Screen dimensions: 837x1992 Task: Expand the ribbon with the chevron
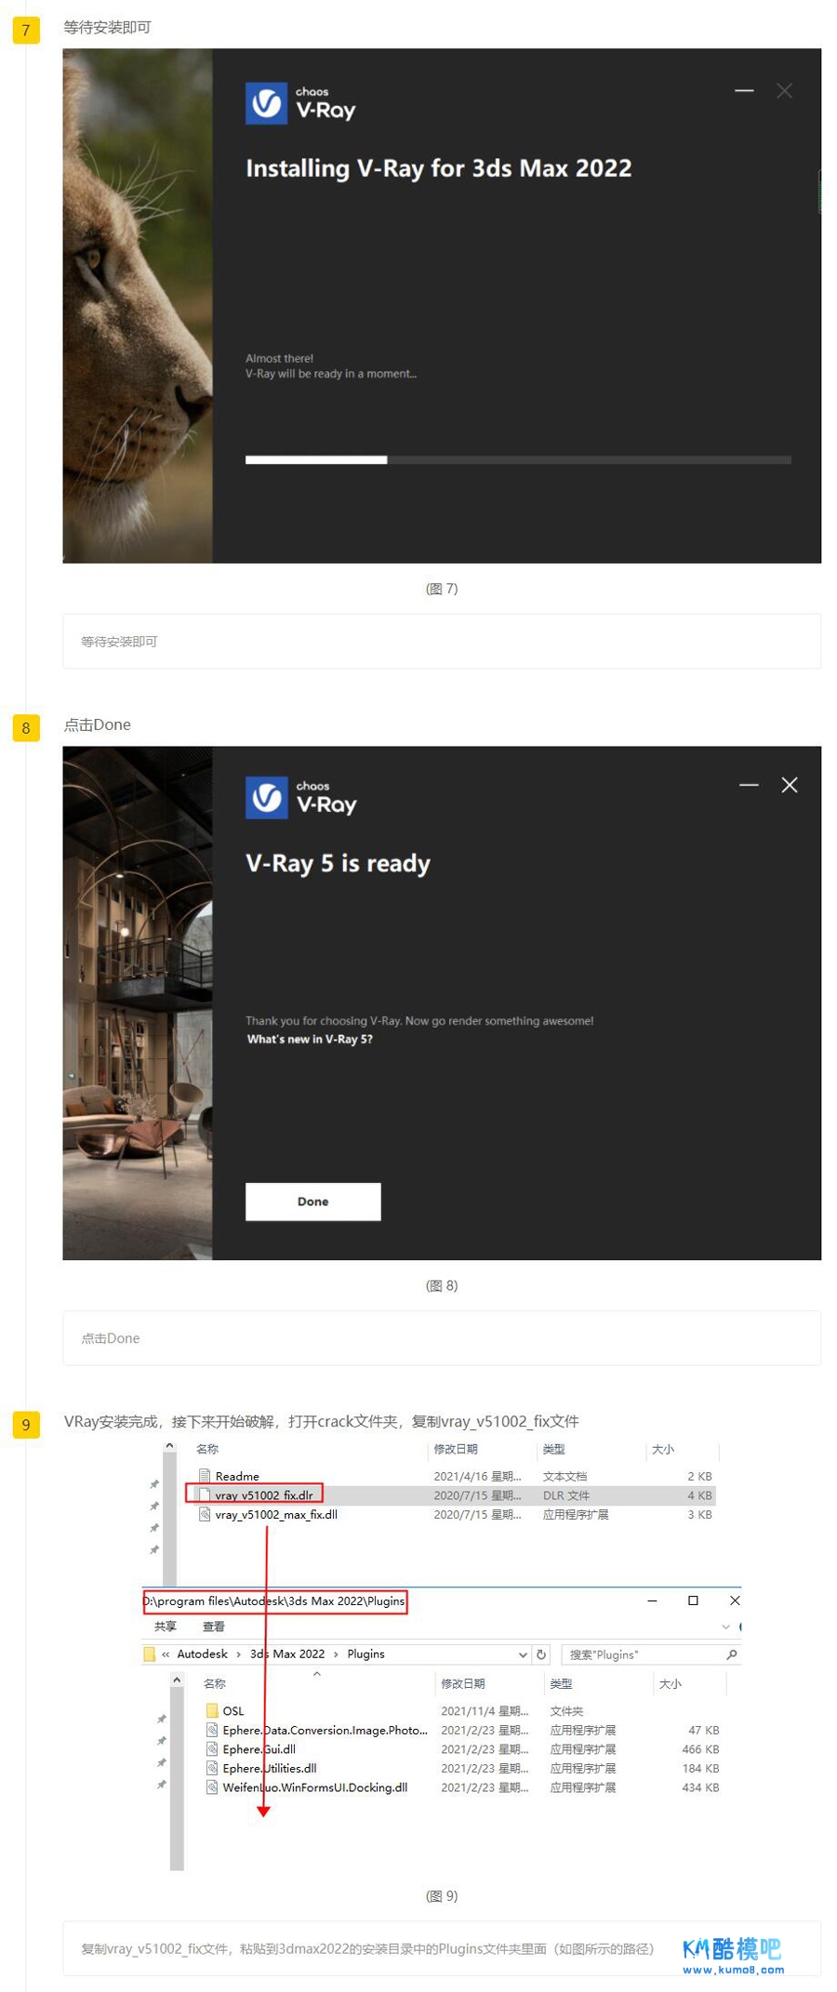coord(725,1627)
